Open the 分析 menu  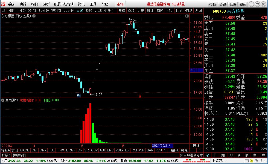click(x=46, y=4)
